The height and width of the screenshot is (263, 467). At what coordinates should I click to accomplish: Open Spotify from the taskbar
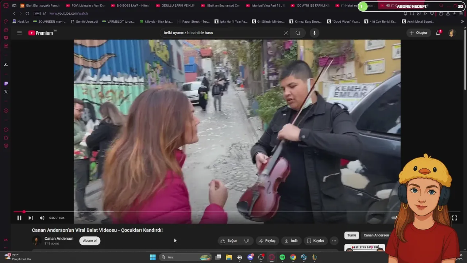(x=282, y=257)
